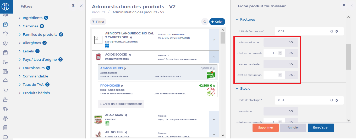Open the chef hat sidebar icon

5,34
